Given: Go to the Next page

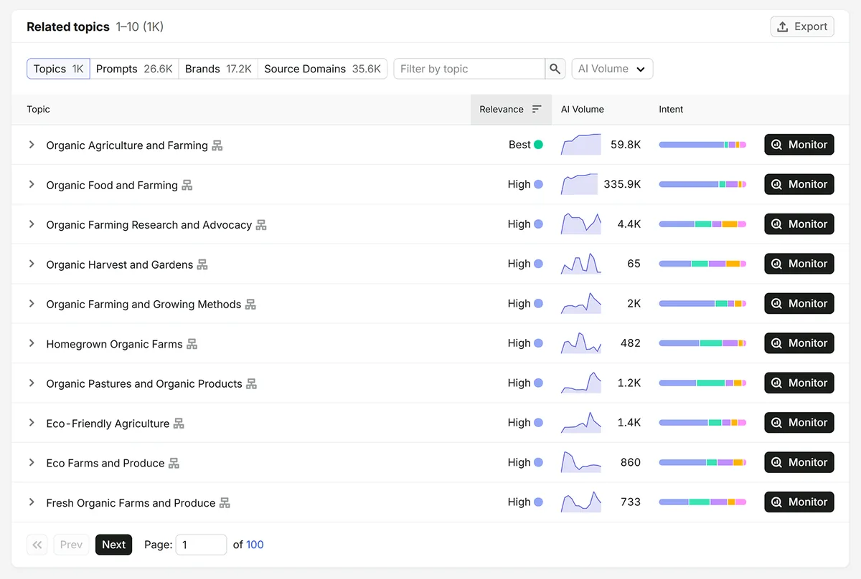Looking at the screenshot, I should coord(113,545).
